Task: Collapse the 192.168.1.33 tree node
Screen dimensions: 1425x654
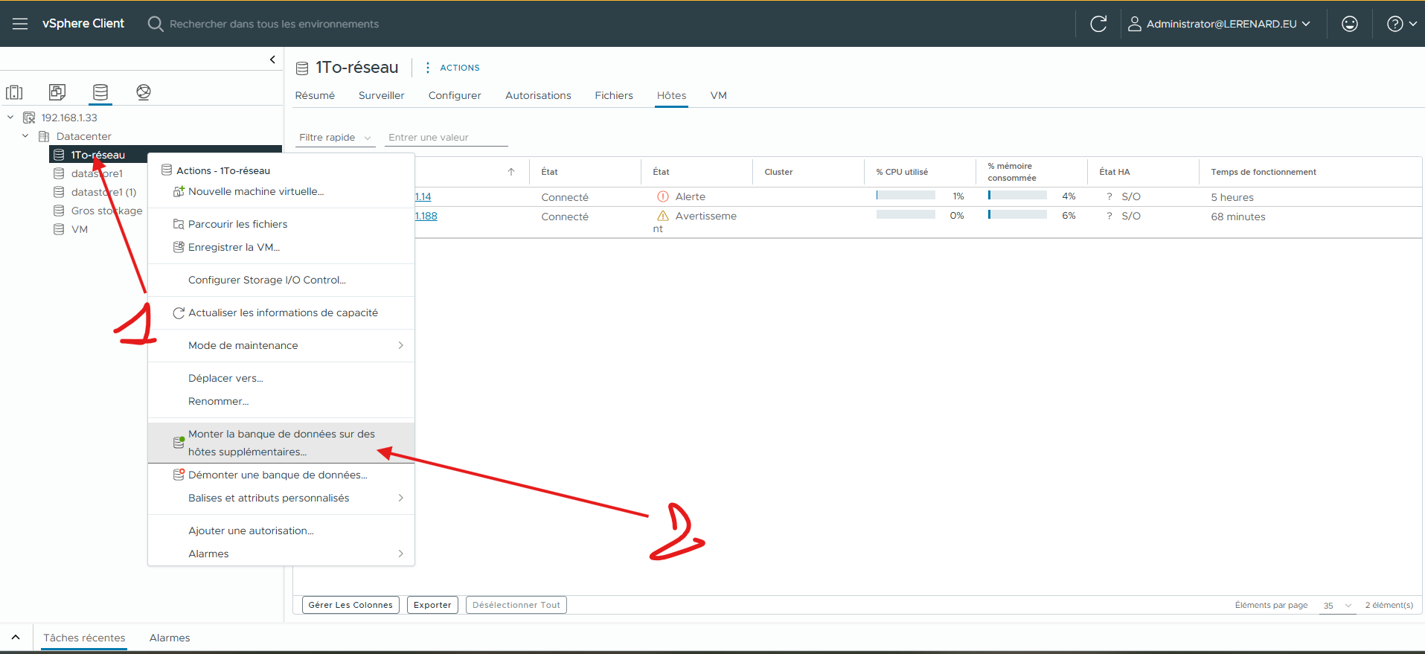Action: [x=10, y=118]
